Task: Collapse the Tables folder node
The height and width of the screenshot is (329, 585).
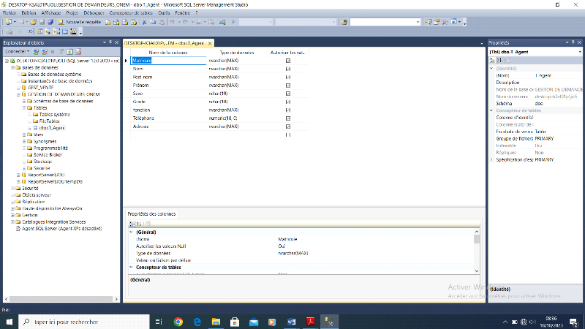Action: click(x=24, y=107)
